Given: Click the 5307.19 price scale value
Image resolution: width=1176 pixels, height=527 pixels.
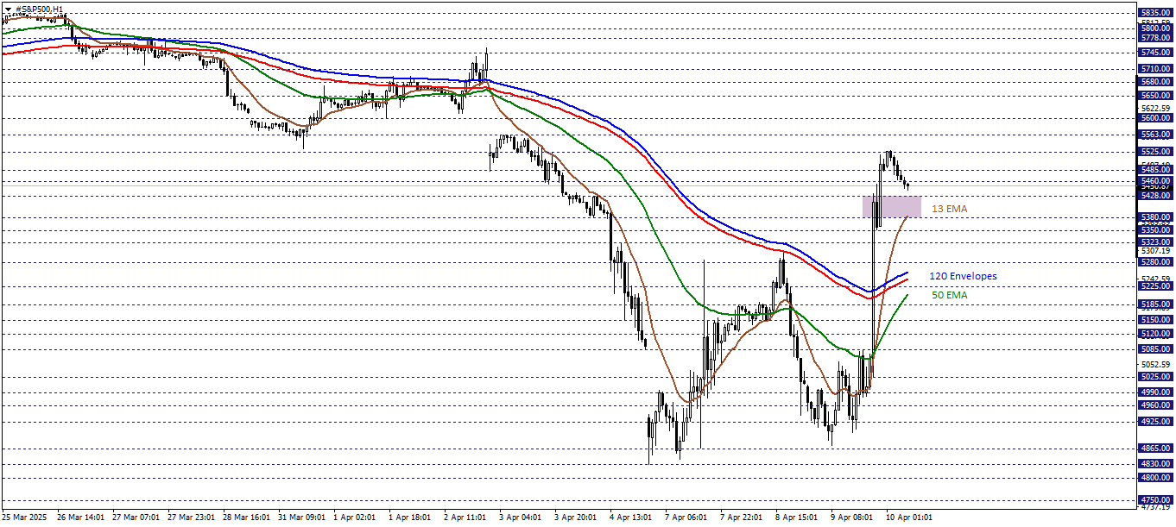Looking at the screenshot, I should 1155,251.
